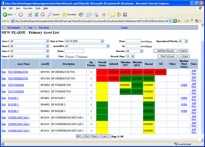Click the status bar page icon

[3, 144]
